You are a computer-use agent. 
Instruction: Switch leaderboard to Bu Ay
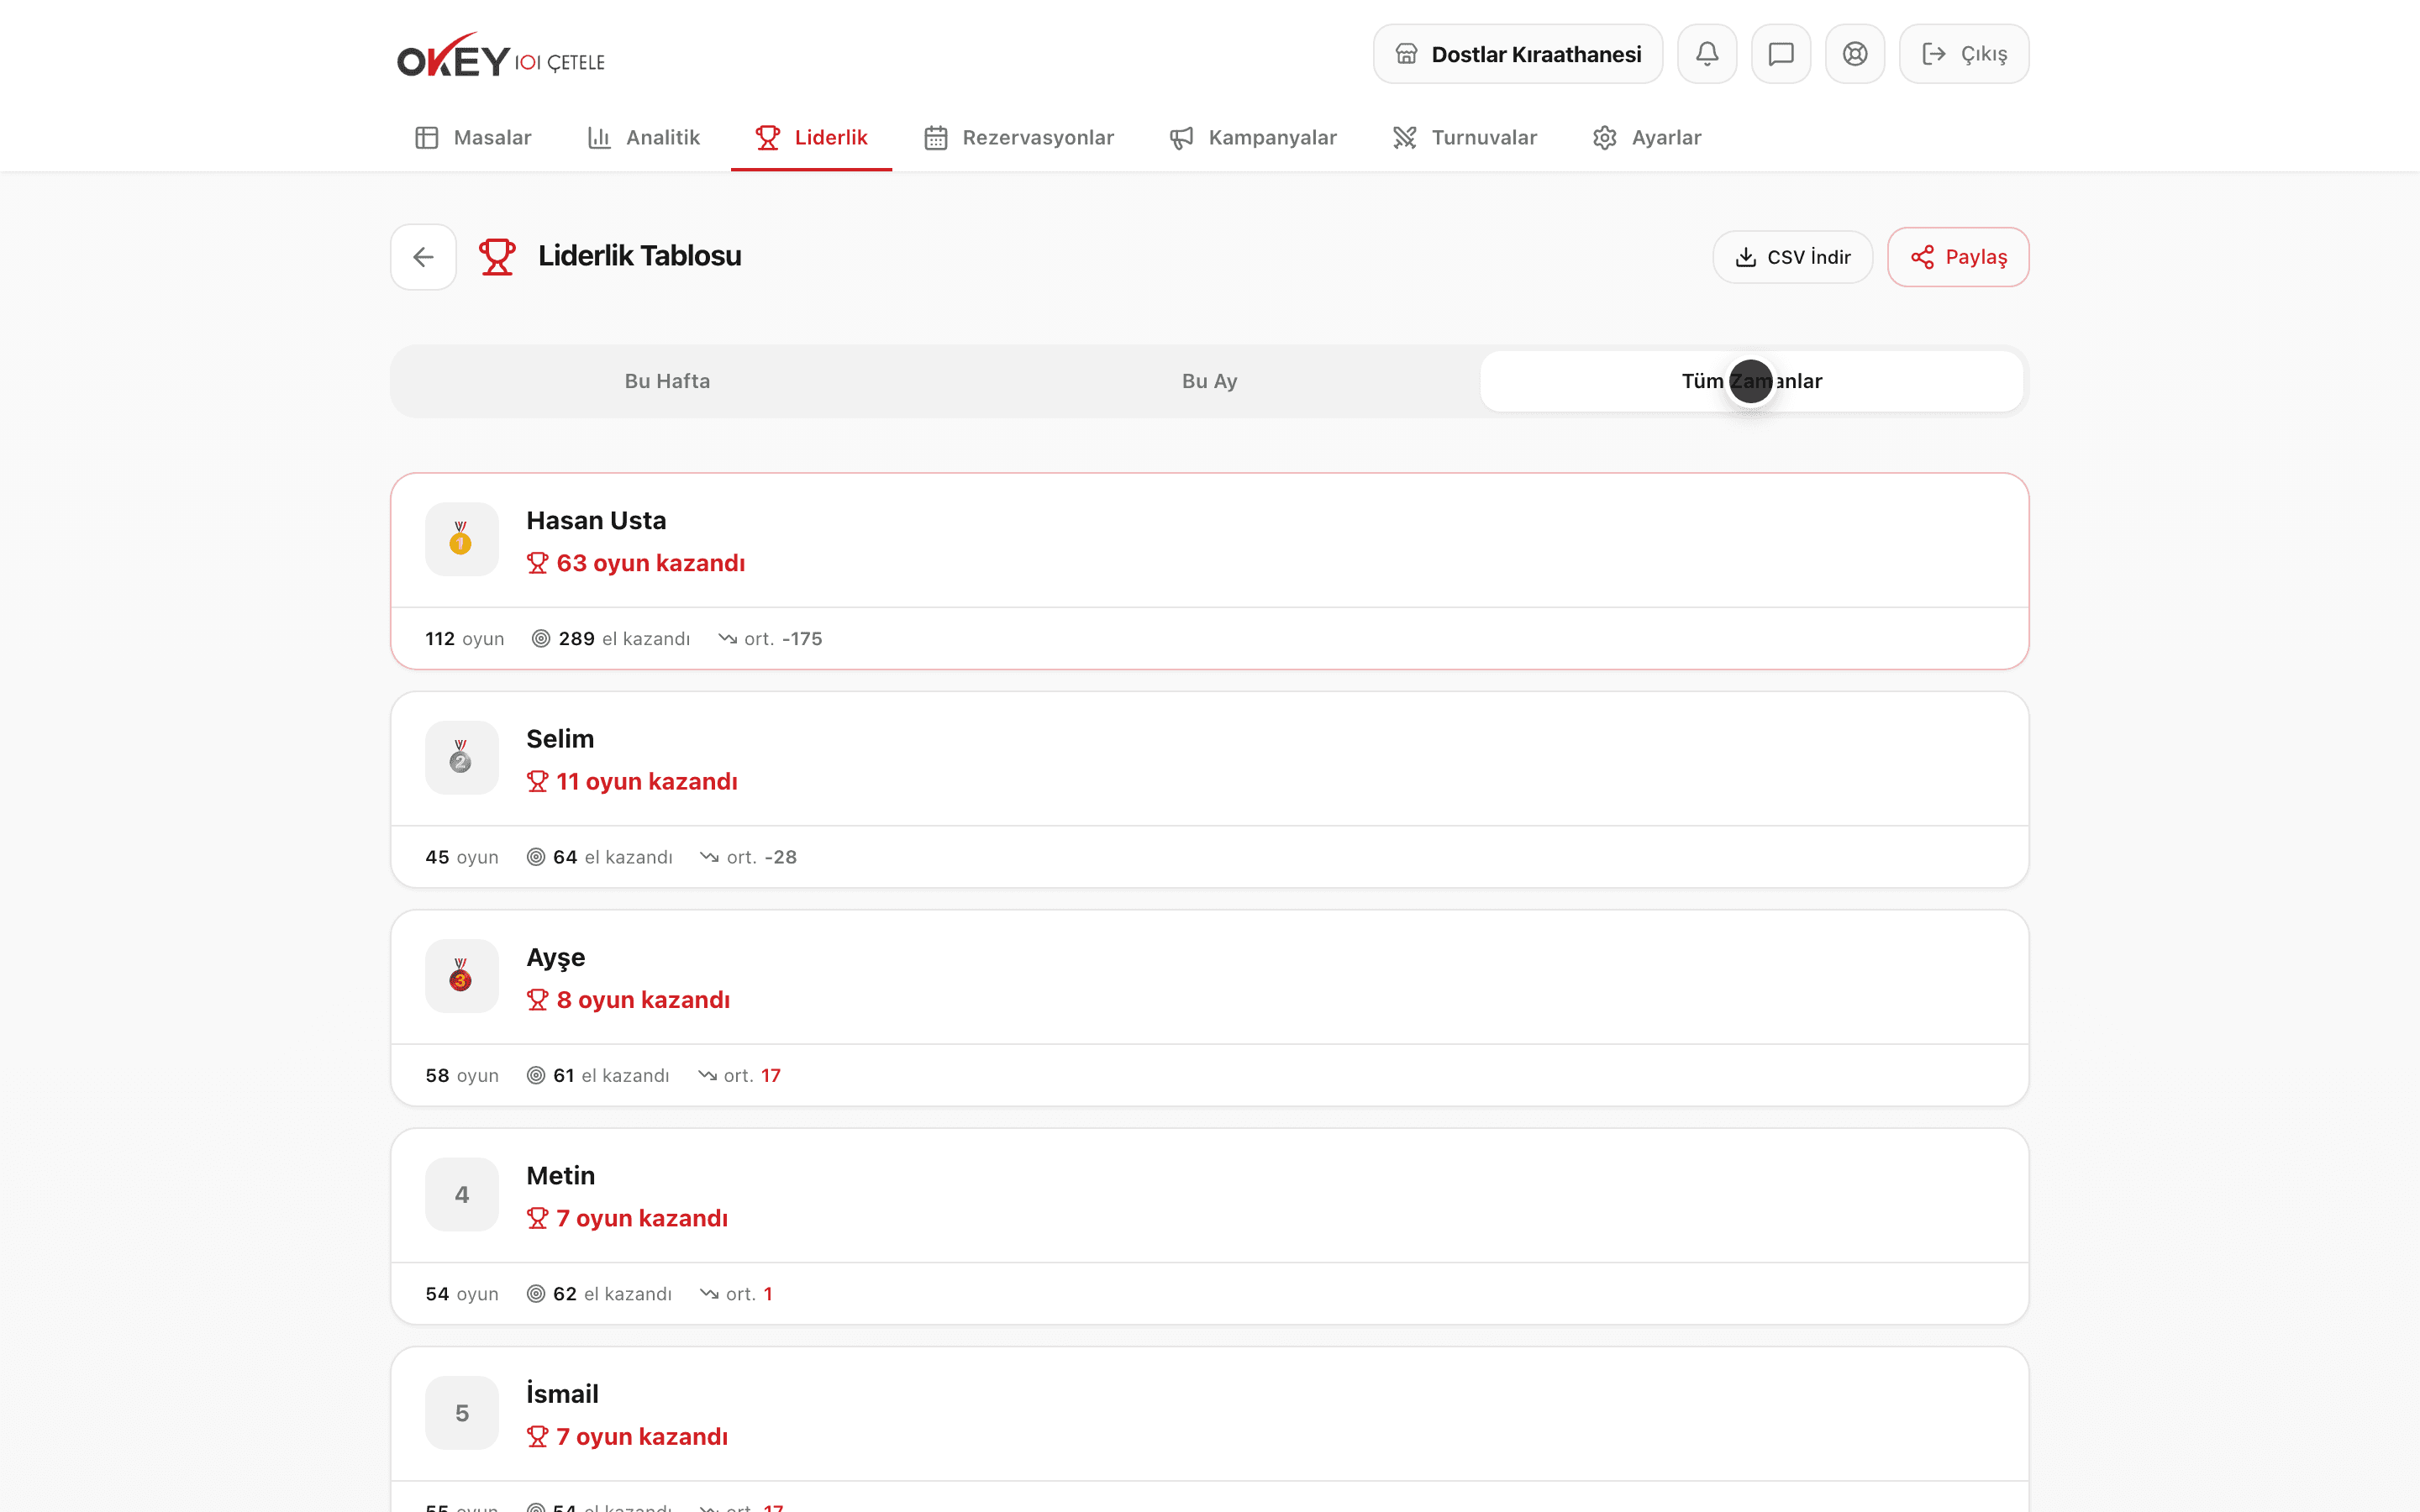pyautogui.click(x=1209, y=381)
